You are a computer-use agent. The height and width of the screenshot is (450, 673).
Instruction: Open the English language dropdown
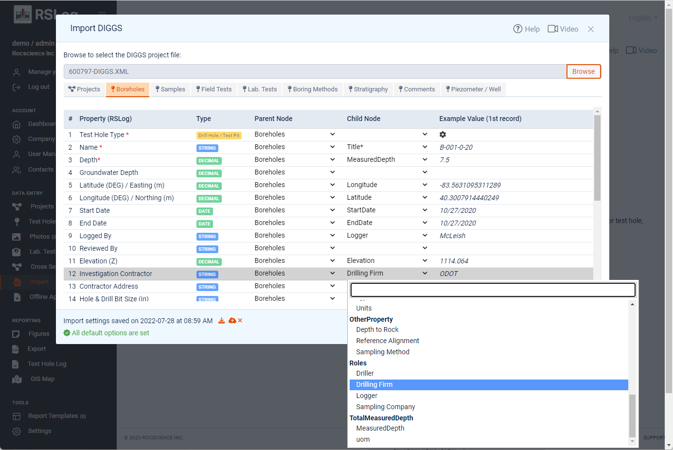643,18
